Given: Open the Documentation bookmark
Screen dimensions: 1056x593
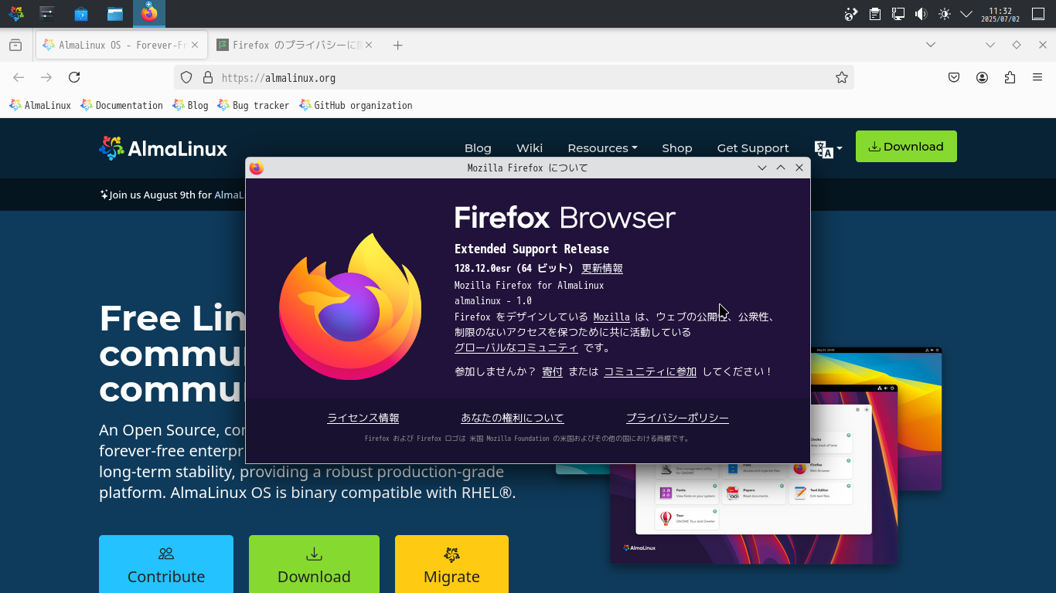Looking at the screenshot, I should point(121,105).
